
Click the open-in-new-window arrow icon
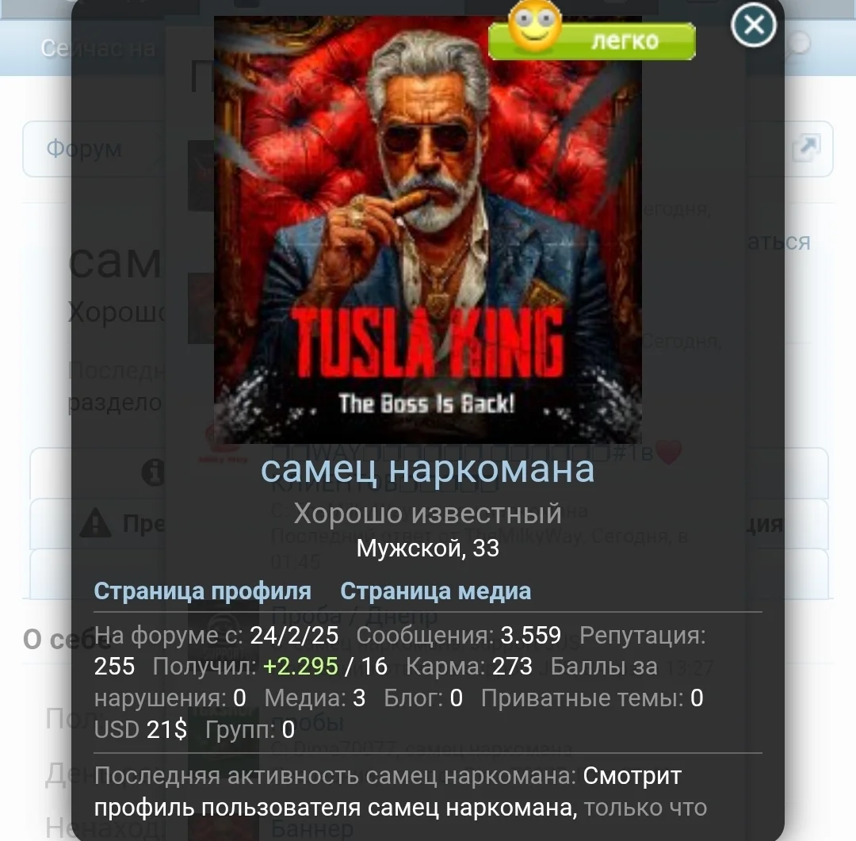[807, 148]
